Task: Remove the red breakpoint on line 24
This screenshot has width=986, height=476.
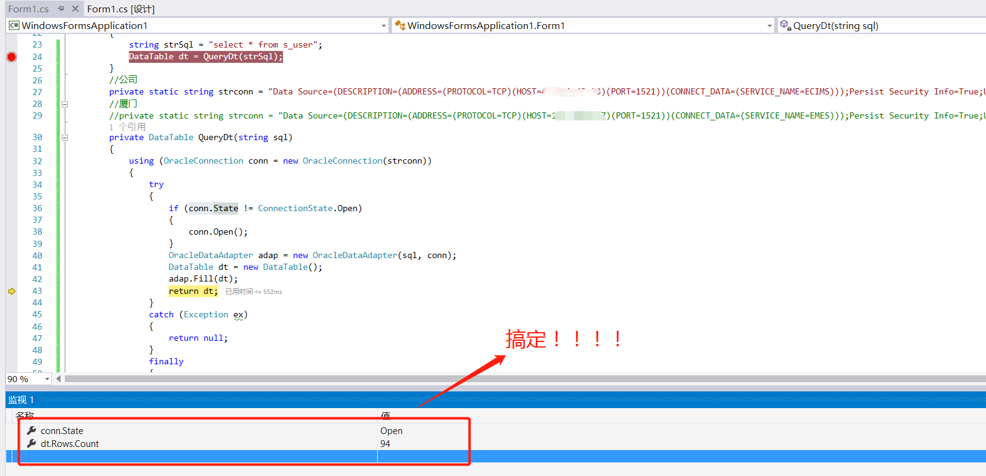Action: [x=11, y=57]
